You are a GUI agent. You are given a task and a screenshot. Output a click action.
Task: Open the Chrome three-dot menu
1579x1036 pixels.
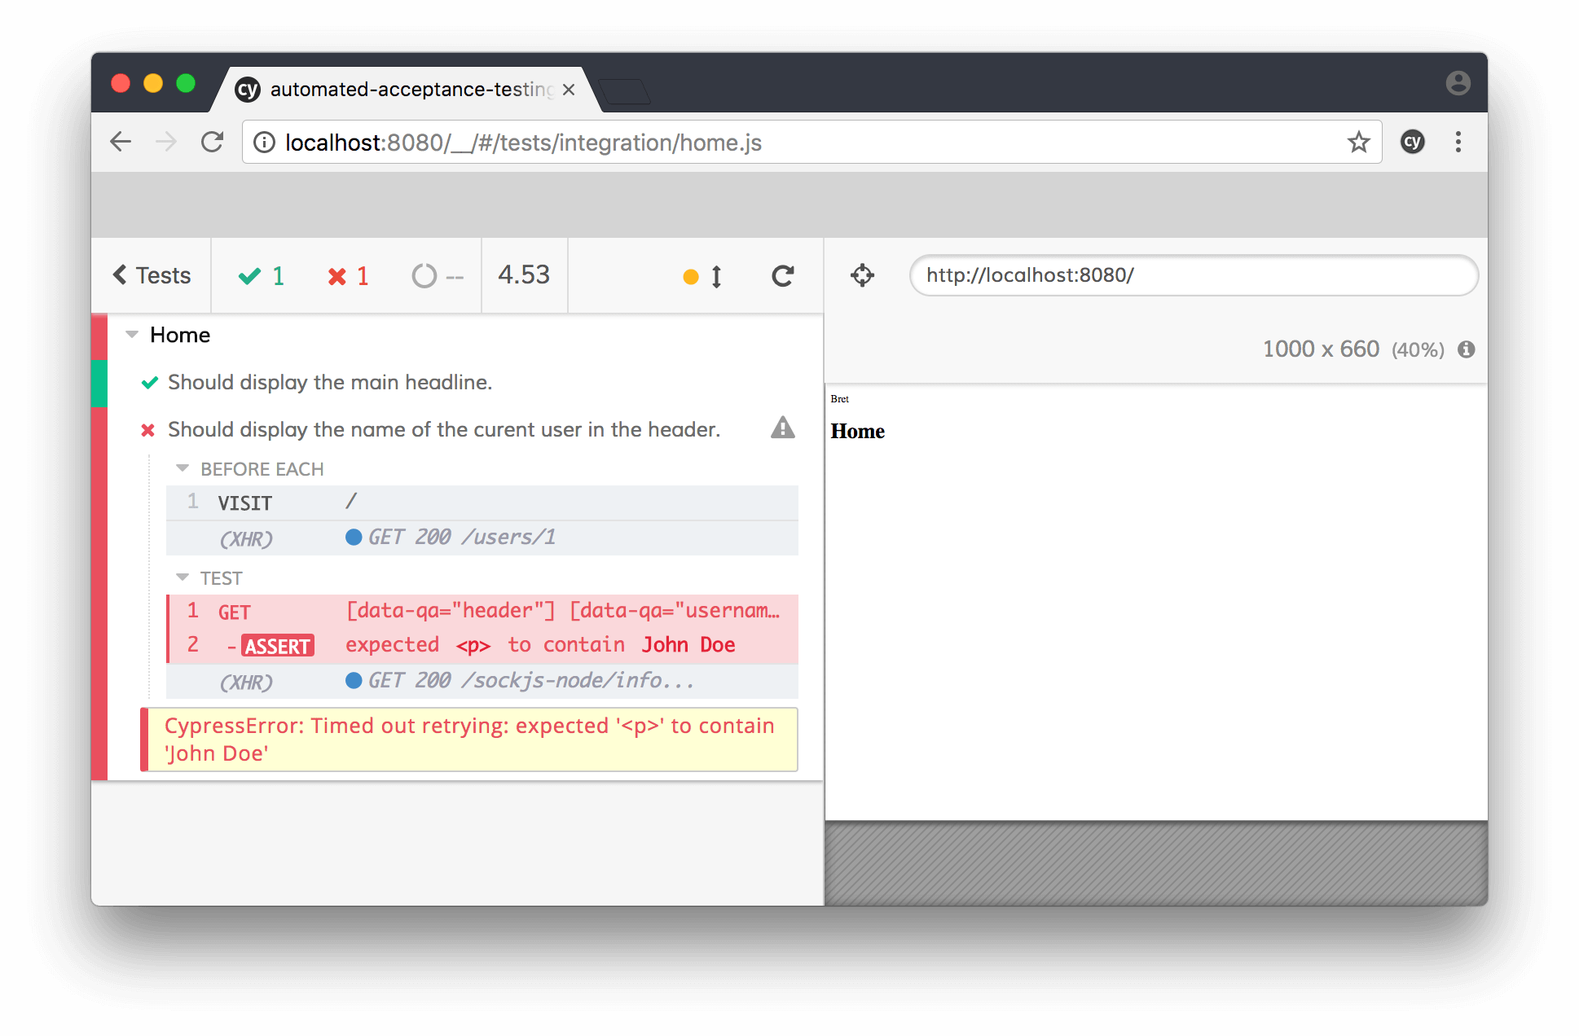tap(1458, 143)
